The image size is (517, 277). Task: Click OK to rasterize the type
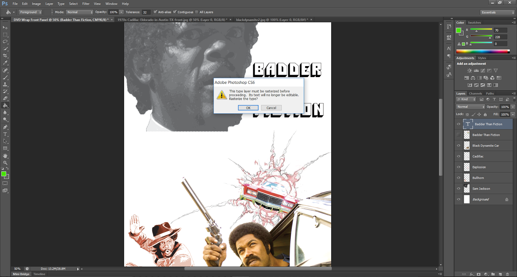click(x=248, y=108)
